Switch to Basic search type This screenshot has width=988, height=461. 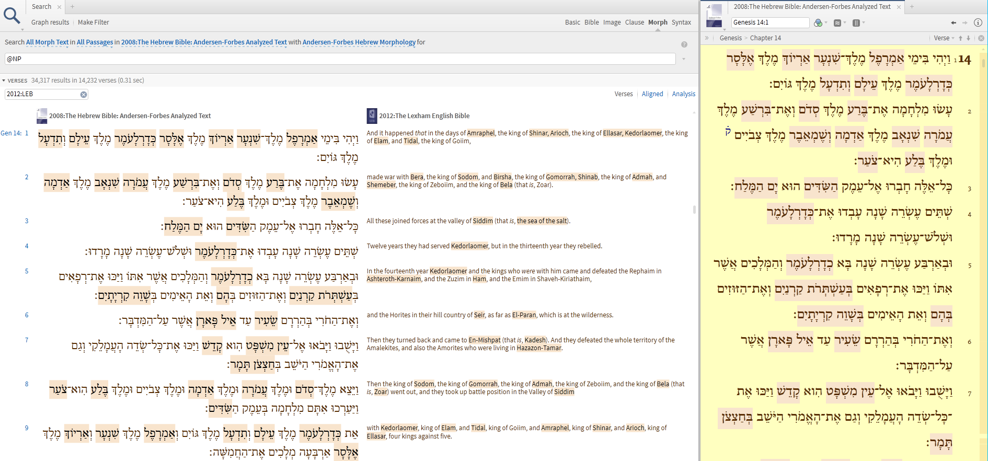click(x=572, y=22)
